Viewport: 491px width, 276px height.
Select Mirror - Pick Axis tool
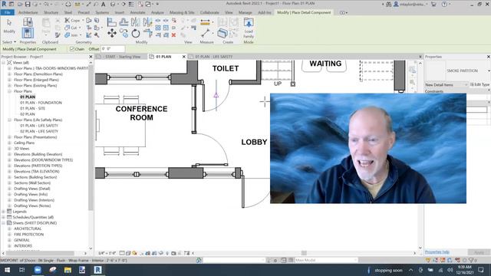136,22
